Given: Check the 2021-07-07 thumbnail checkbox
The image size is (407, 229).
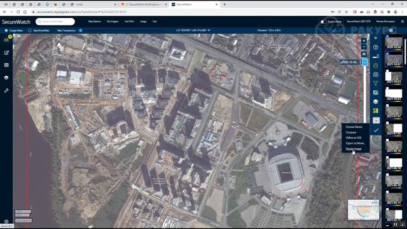Looking at the screenshot, I should pyautogui.click(x=387, y=106).
